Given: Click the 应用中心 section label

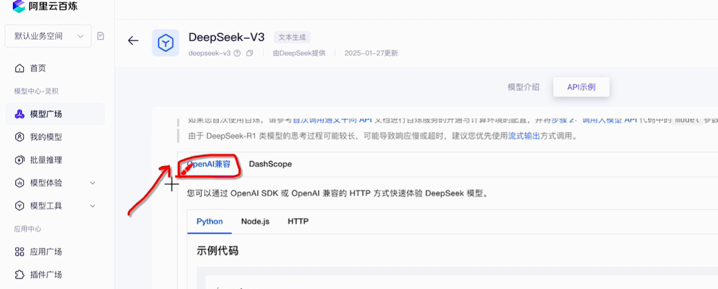Looking at the screenshot, I should 28,229.
